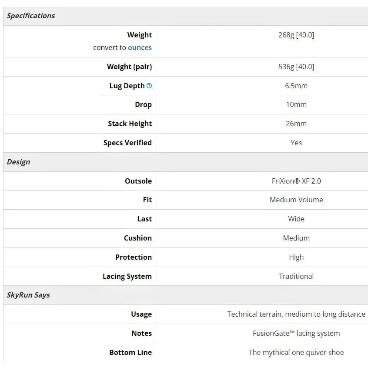Click the Traditional lacing system value
This screenshot has width=368, height=368.
pos(296,276)
